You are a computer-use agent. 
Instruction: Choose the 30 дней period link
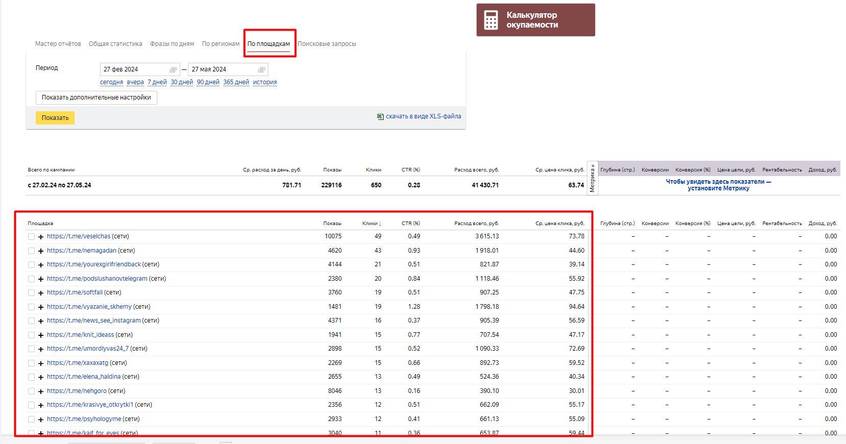[182, 82]
